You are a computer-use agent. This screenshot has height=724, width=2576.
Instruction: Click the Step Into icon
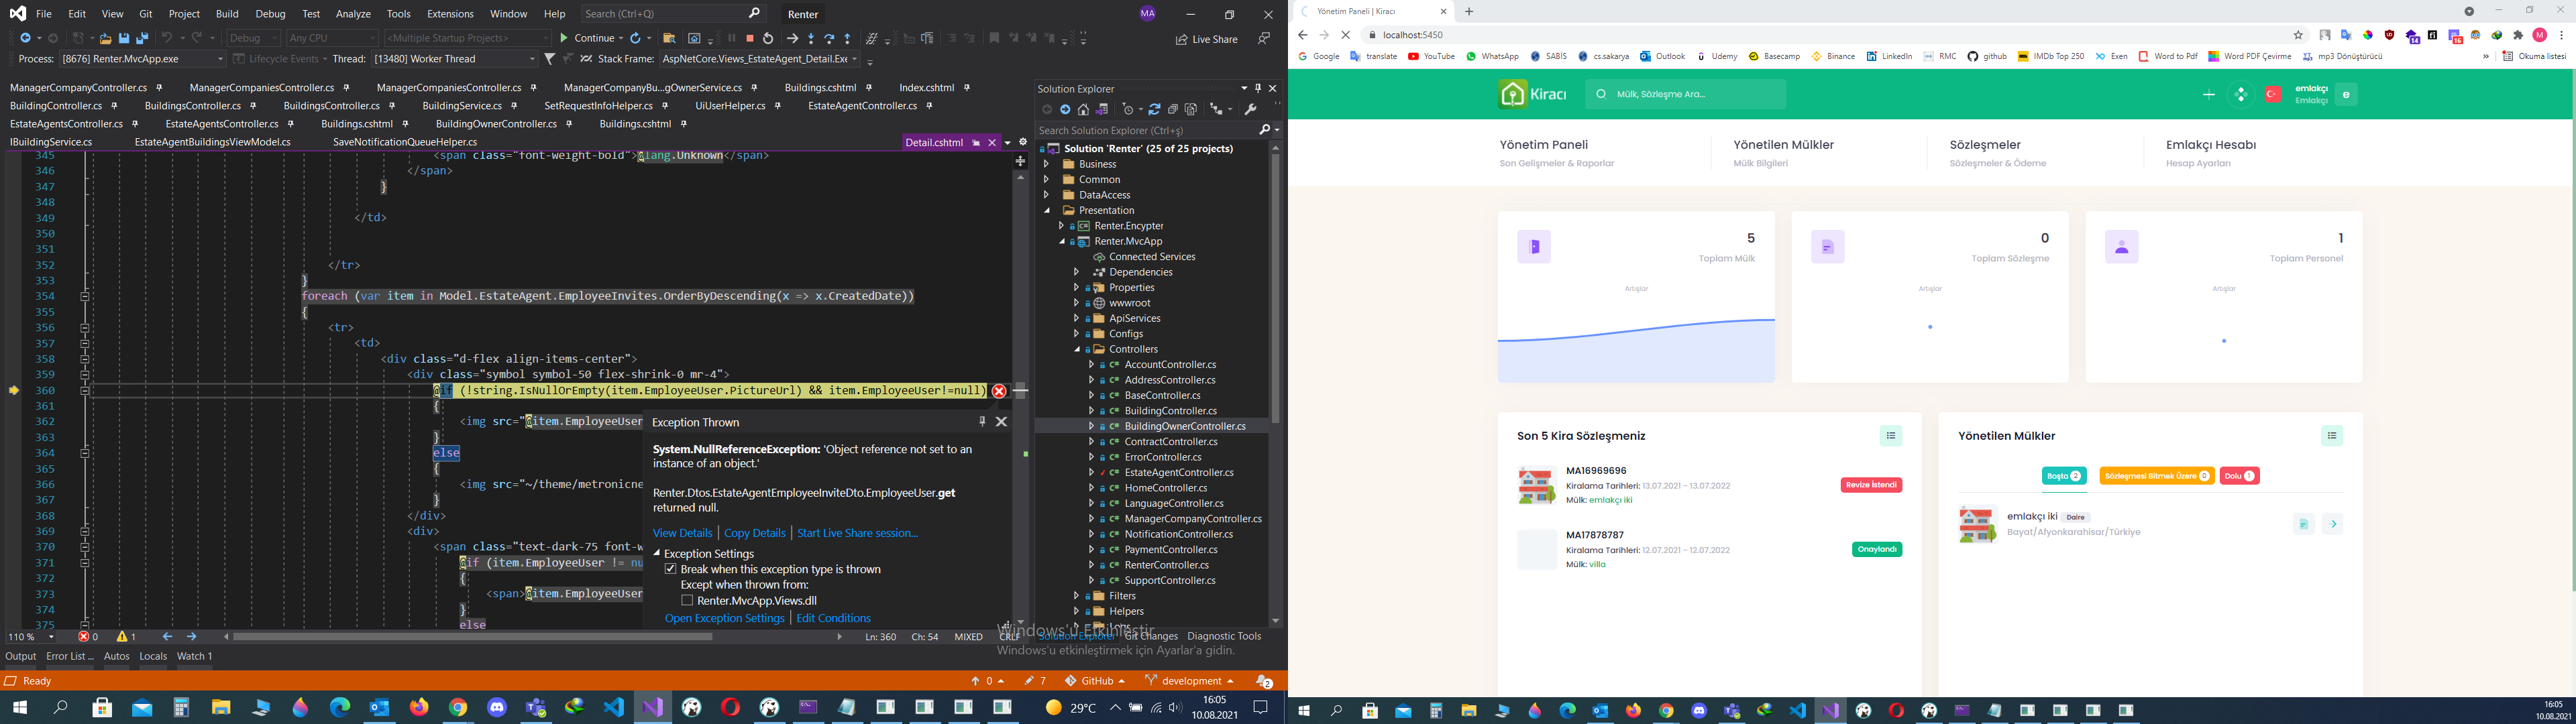811,38
